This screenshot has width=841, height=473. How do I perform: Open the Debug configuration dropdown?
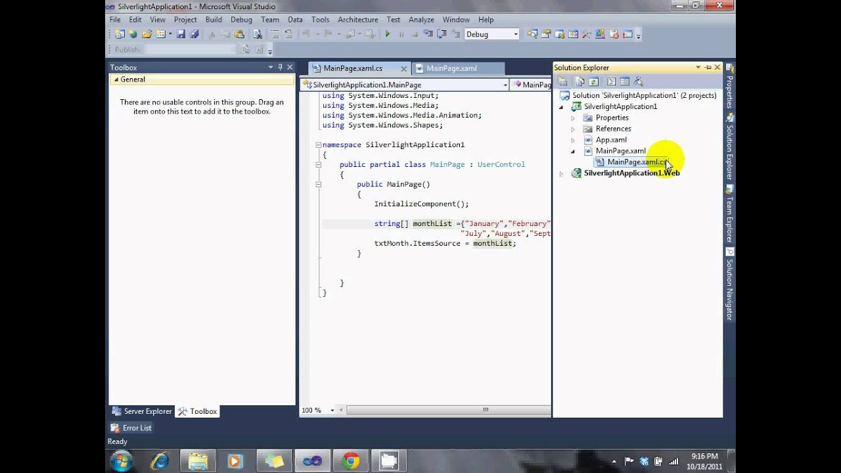515,34
